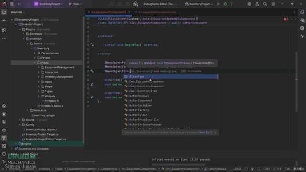
Task: Open Search Everywhere magnifier
Action: [265, 4]
